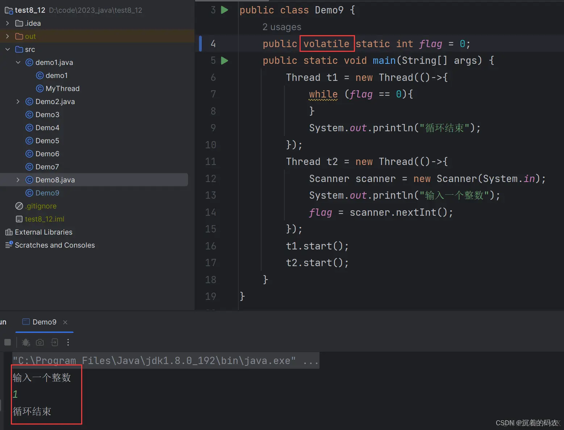Open Demo2.java file
Image resolution: width=564 pixels, height=430 pixels.
(x=55, y=102)
